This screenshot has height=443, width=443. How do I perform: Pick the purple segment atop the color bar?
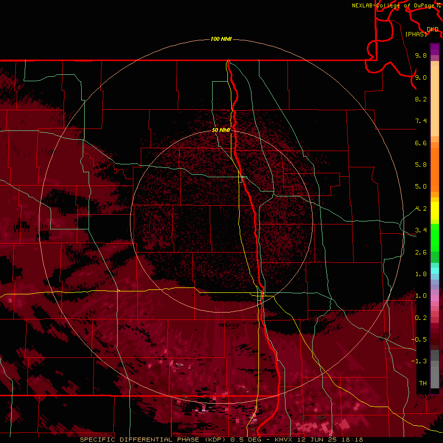(x=435, y=49)
